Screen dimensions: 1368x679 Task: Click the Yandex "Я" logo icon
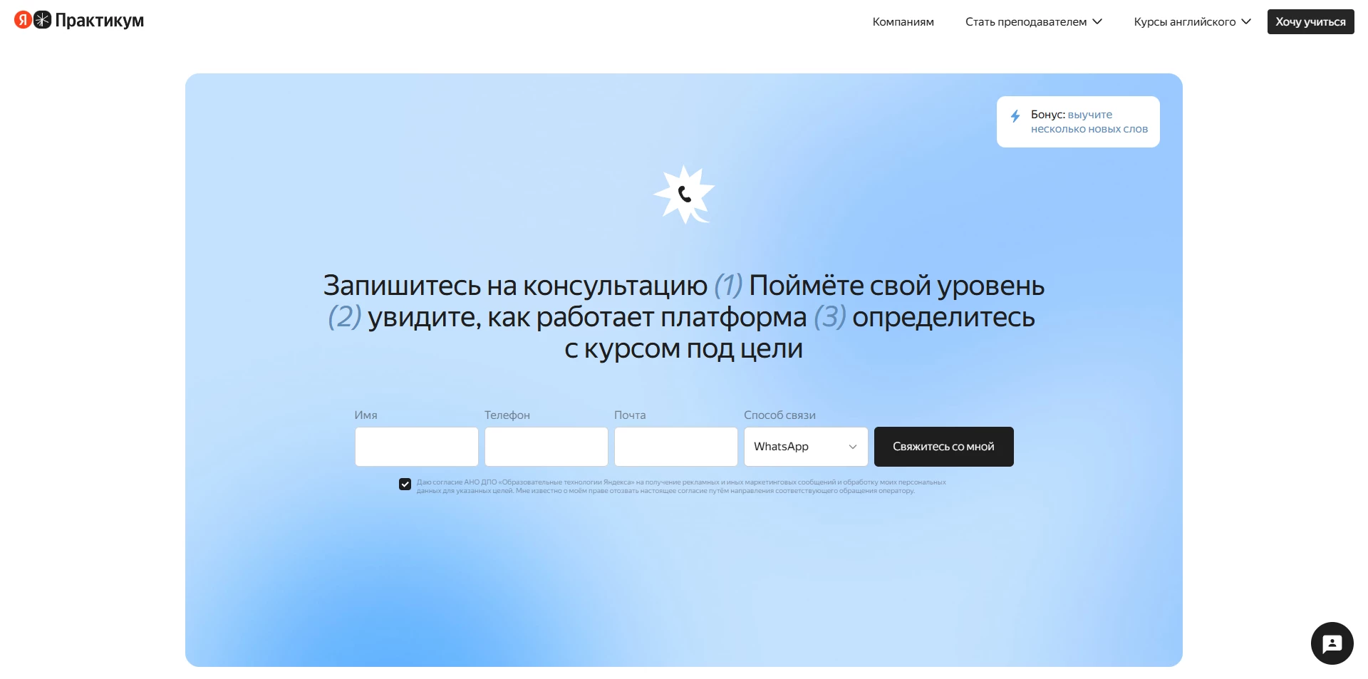click(21, 21)
